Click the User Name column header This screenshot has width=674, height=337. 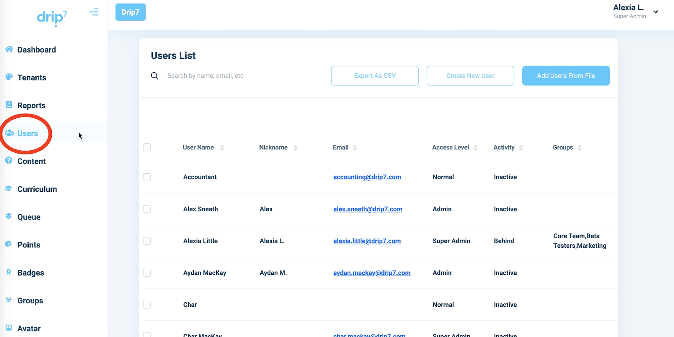point(198,147)
